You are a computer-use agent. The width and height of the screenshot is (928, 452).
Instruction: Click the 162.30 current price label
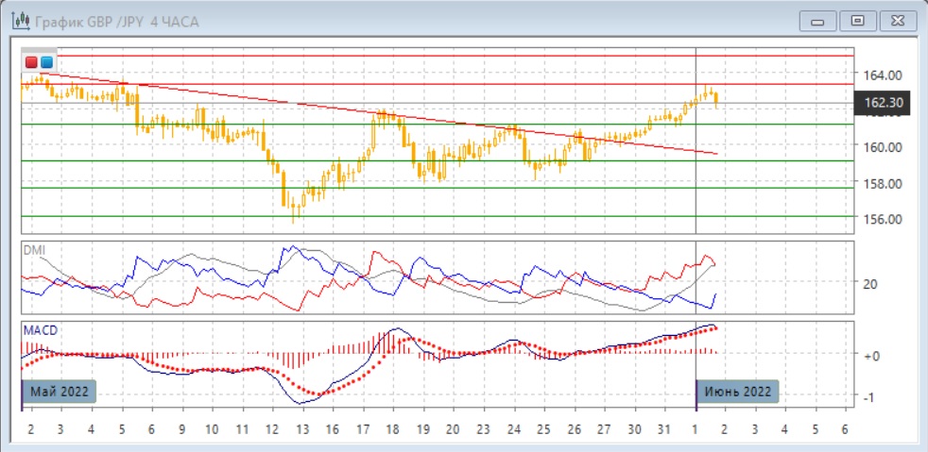881,103
